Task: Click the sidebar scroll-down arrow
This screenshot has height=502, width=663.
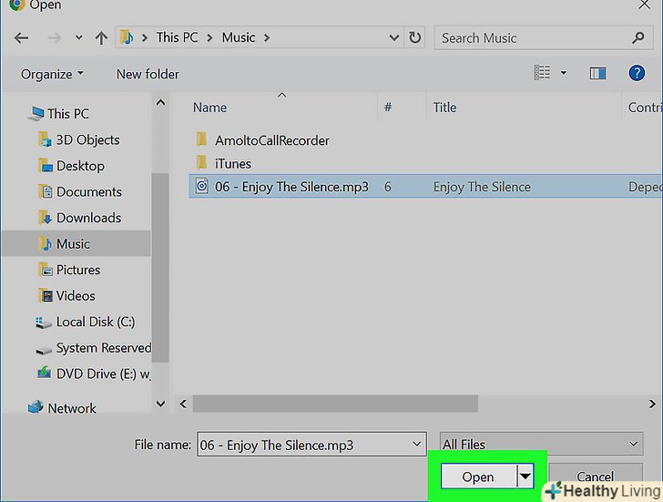Action: pos(160,404)
